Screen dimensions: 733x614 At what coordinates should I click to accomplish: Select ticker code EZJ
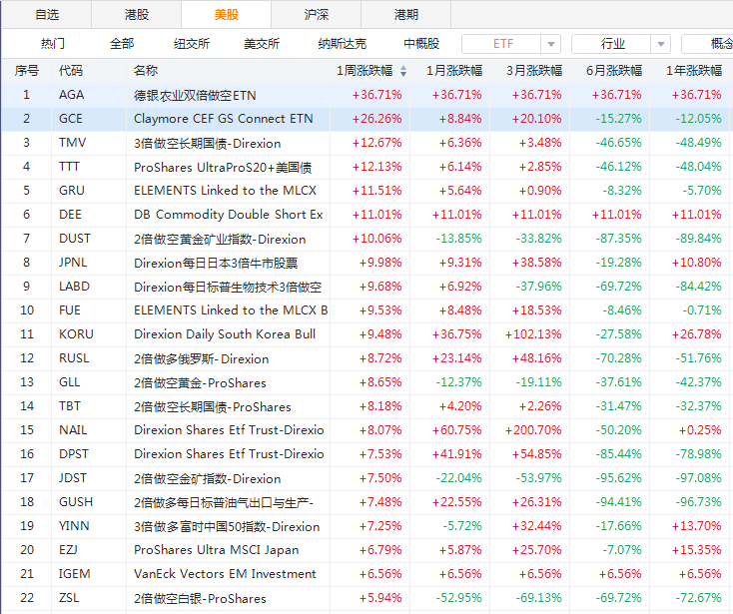click(68, 549)
